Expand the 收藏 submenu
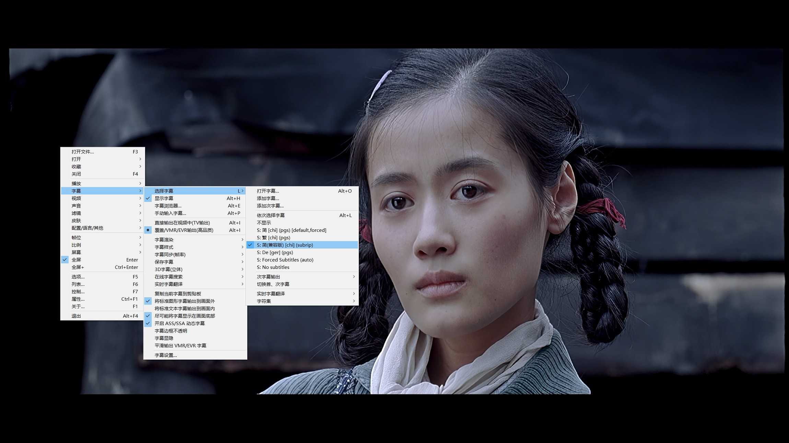This screenshot has height=443, width=789. [103, 167]
